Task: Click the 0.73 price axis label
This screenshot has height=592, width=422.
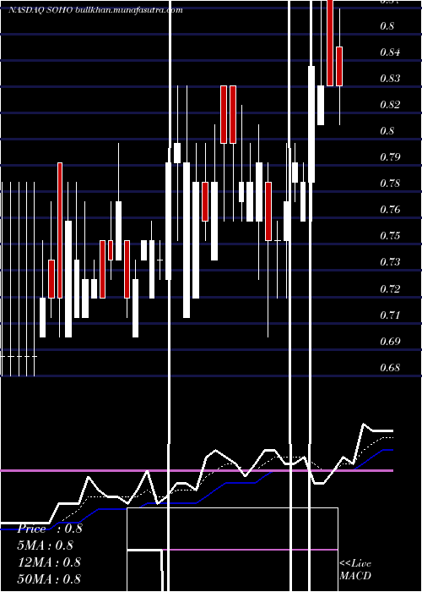Action: pyautogui.click(x=390, y=262)
